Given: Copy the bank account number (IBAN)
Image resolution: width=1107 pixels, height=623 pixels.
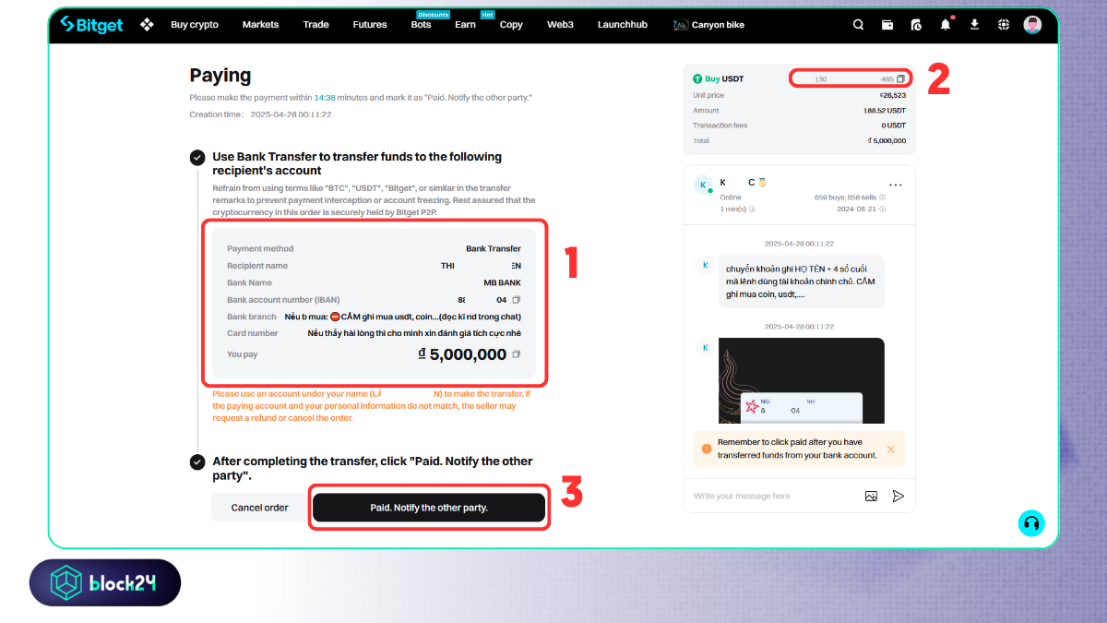Looking at the screenshot, I should click(517, 300).
